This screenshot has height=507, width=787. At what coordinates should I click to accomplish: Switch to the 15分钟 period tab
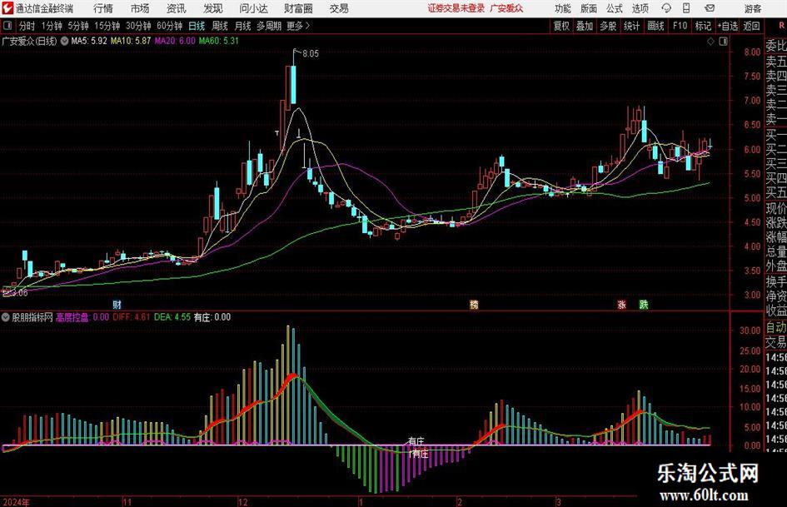click(x=107, y=26)
